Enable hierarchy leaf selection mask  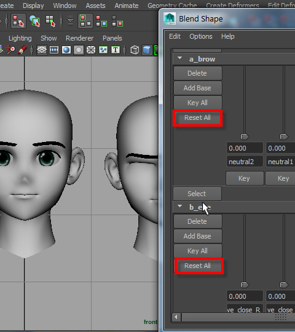point(101,21)
